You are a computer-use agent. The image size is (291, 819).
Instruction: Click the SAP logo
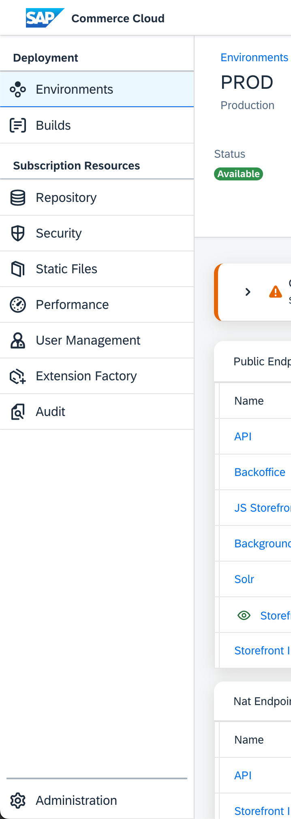[x=45, y=18]
